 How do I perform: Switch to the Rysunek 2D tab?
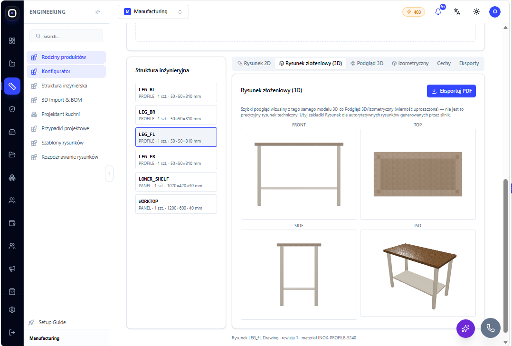point(254,63)
